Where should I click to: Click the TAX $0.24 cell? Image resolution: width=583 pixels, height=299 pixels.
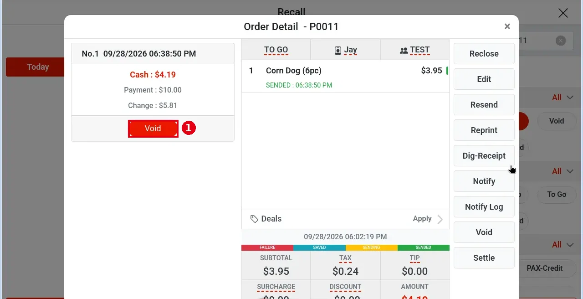[345, 265]
